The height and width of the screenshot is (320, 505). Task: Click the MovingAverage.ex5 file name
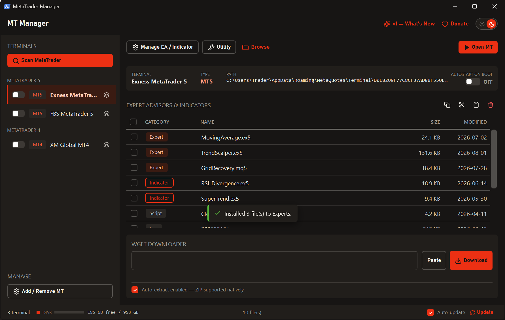[226, 138]
